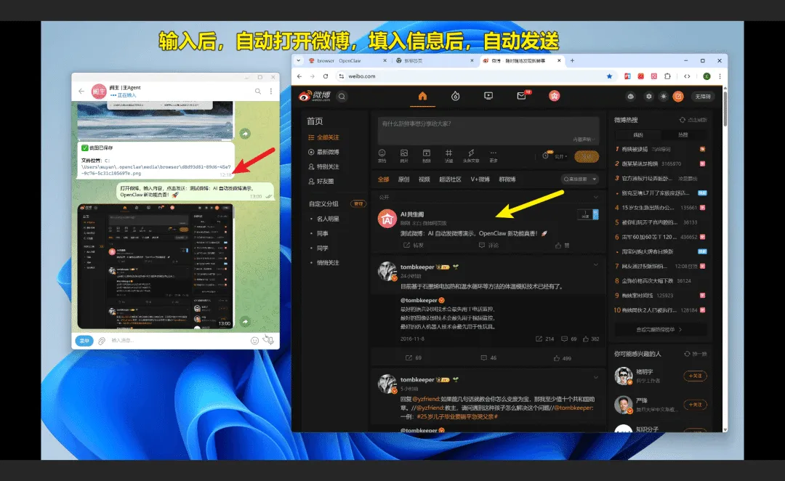Open Chrome tab search dropdown arrow

click(299, 60)
